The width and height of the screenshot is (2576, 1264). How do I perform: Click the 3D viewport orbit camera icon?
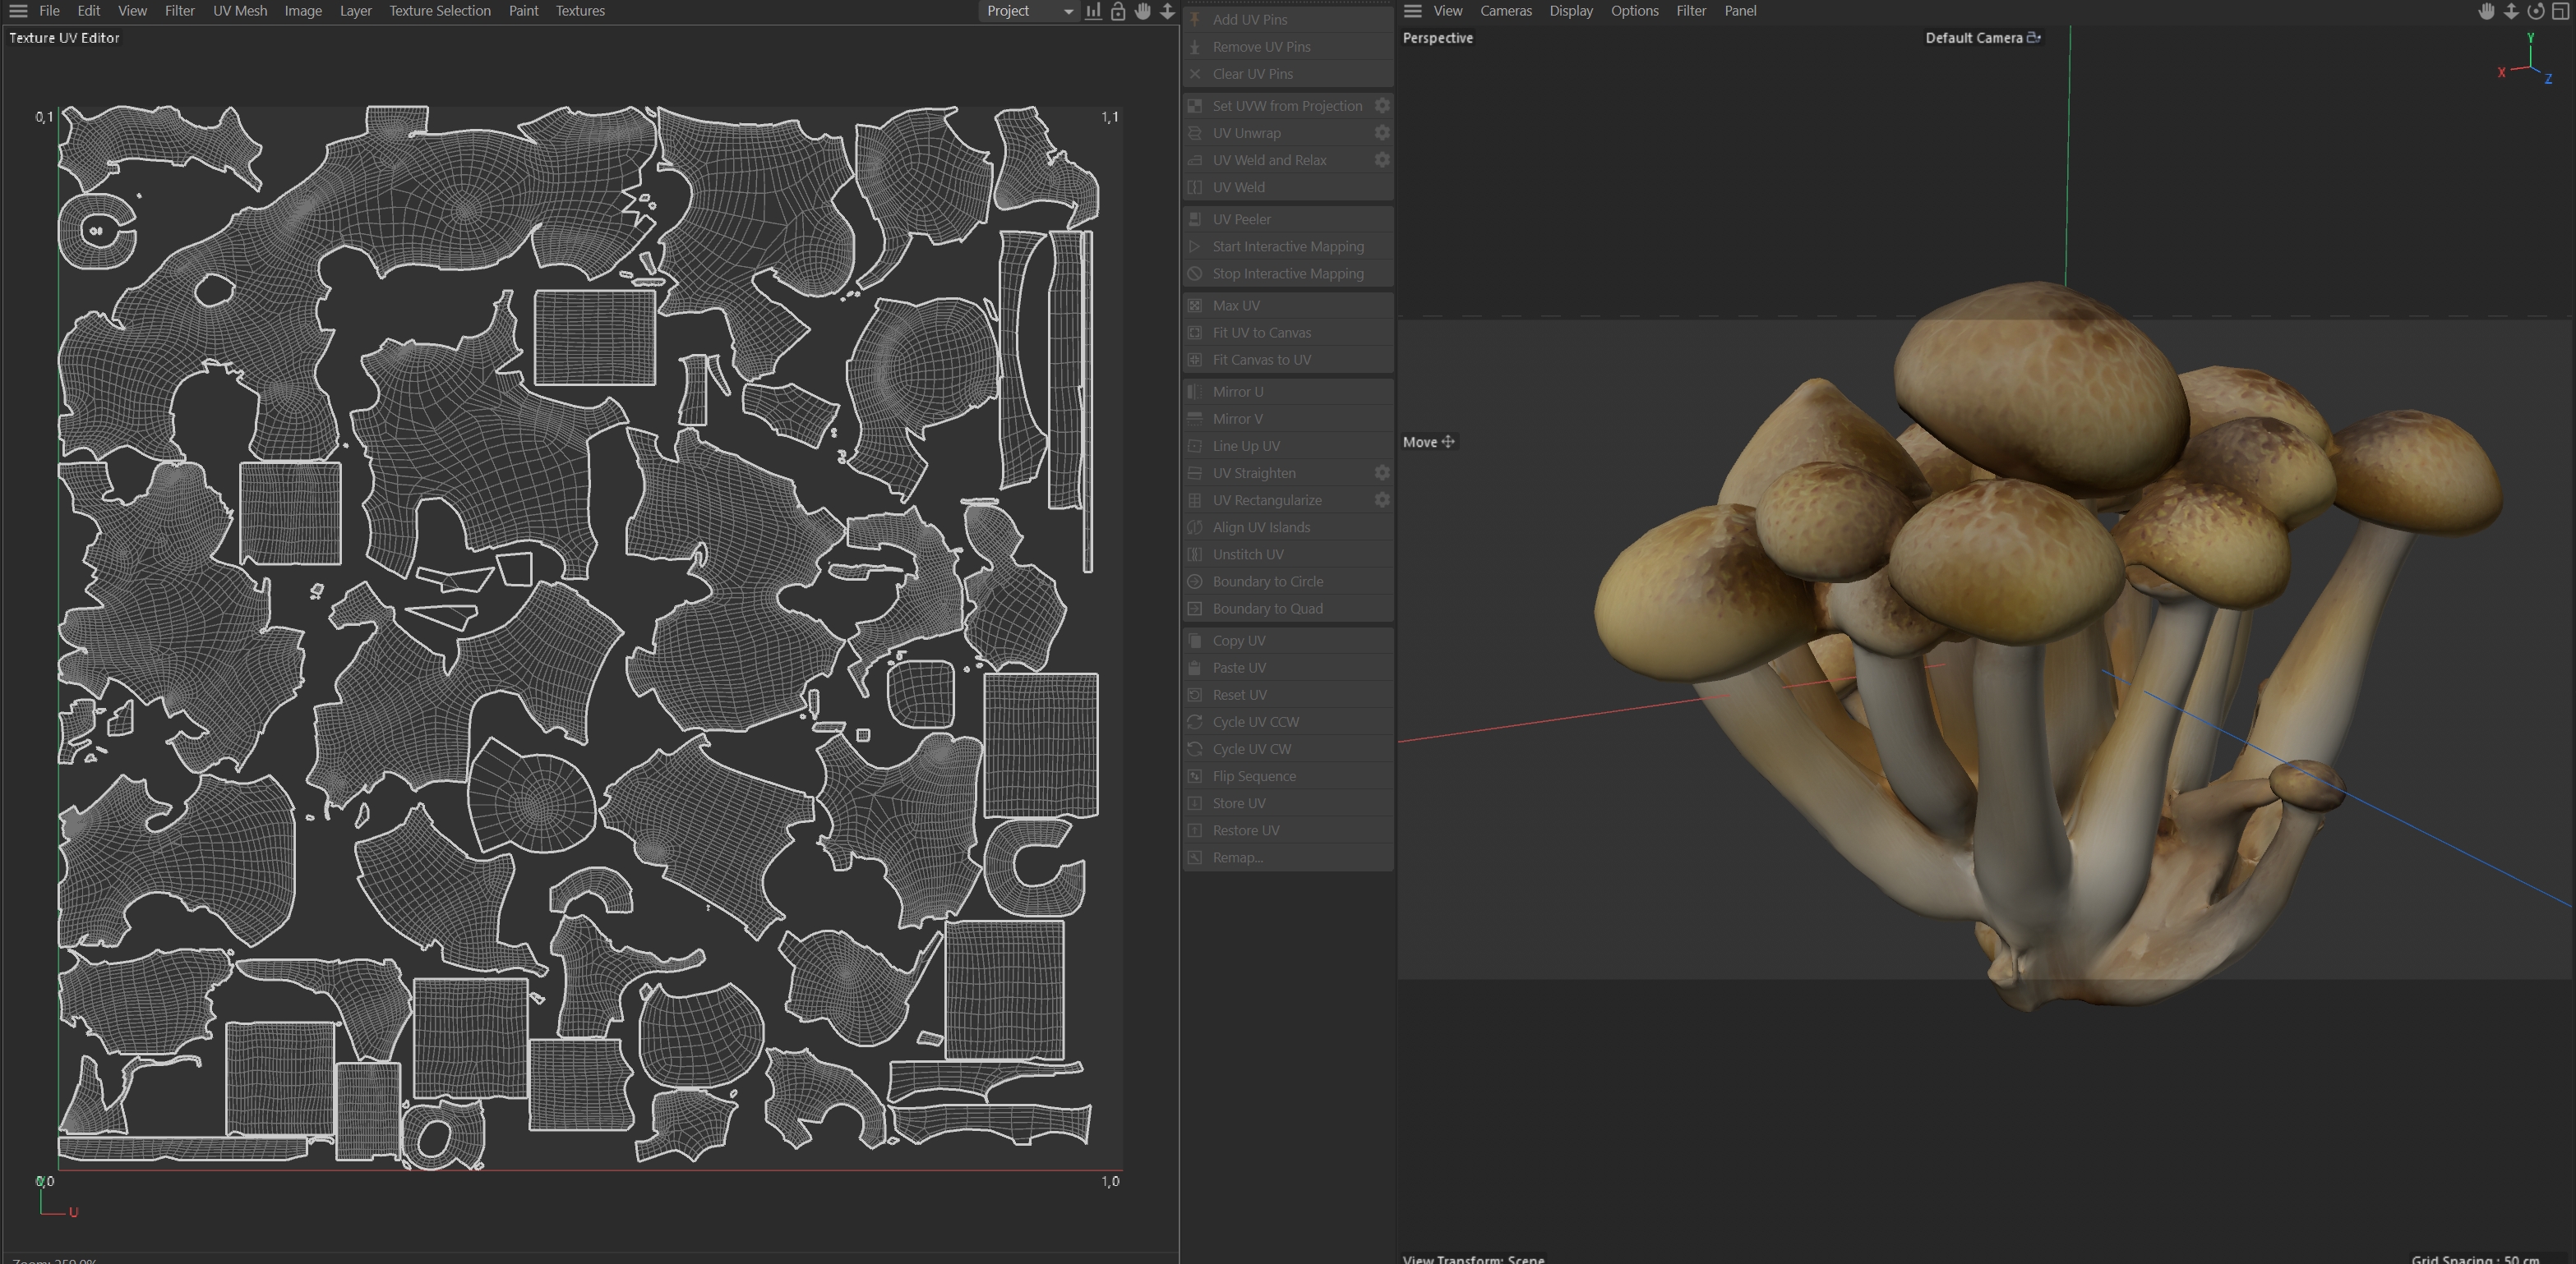(2536, 11)
